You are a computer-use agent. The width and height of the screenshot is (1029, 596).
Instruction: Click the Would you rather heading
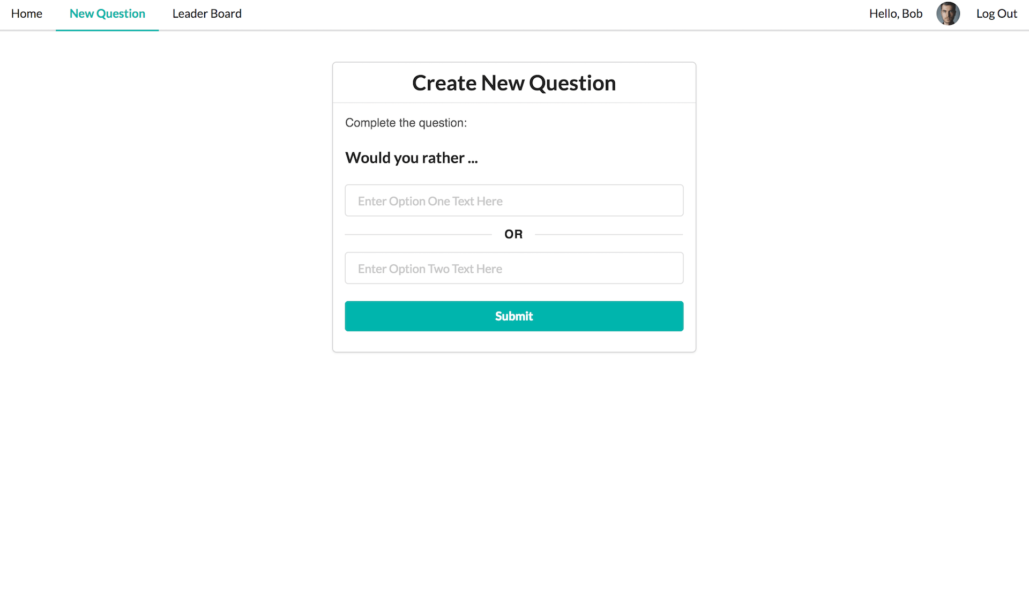412,158
